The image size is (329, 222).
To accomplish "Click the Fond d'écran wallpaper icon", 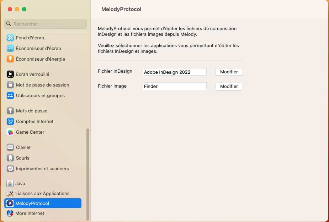I will point(10,38).
